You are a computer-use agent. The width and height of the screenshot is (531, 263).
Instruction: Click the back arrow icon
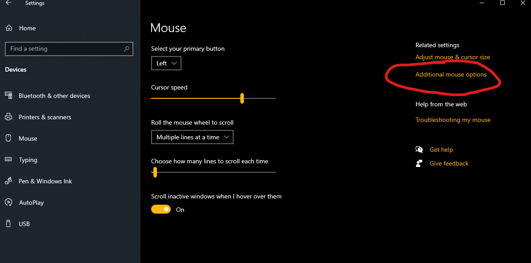point(8,3)
